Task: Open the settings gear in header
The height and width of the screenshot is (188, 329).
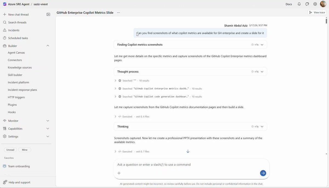Action: (315, 4)
